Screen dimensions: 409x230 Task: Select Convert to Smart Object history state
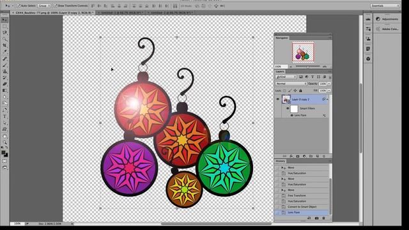302,207
